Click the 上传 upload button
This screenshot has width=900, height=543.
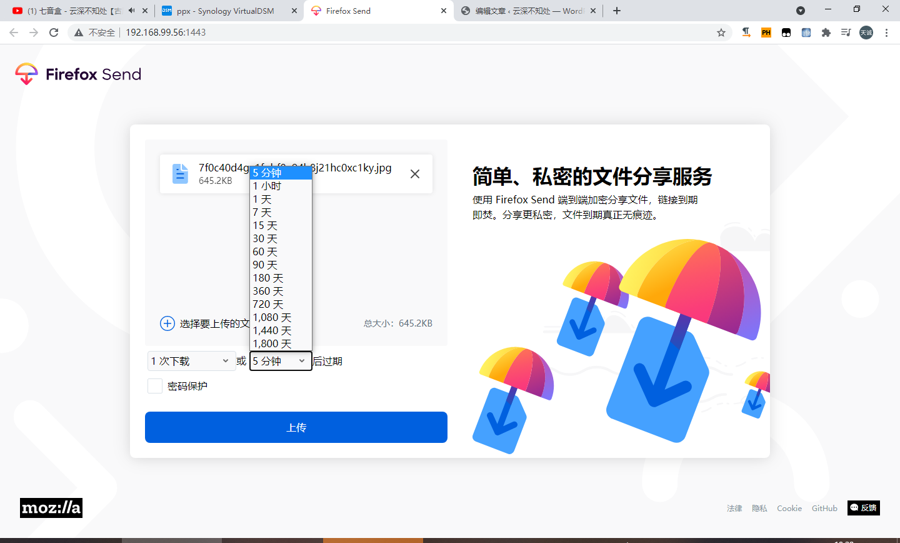296,427
